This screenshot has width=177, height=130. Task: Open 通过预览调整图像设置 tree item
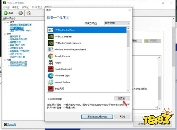(21, 25)
